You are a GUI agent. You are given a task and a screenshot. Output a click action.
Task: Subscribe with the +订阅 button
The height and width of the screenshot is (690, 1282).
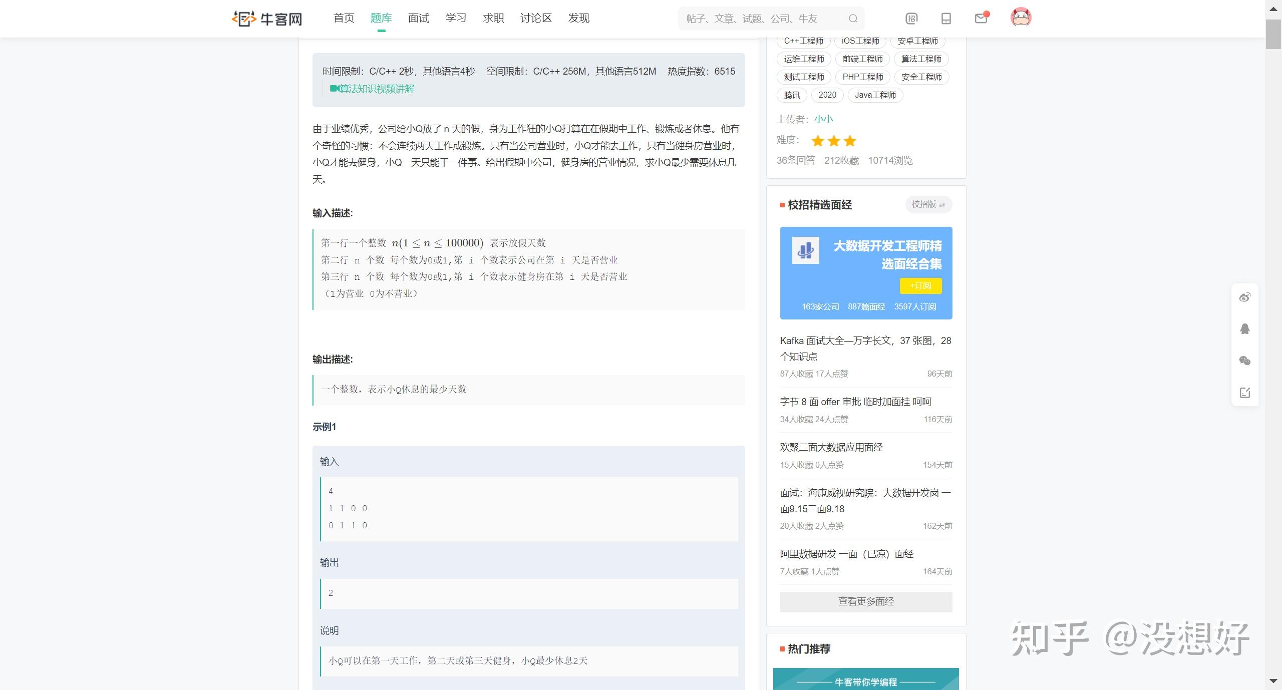pyautogui.click(x=920, y=285)
